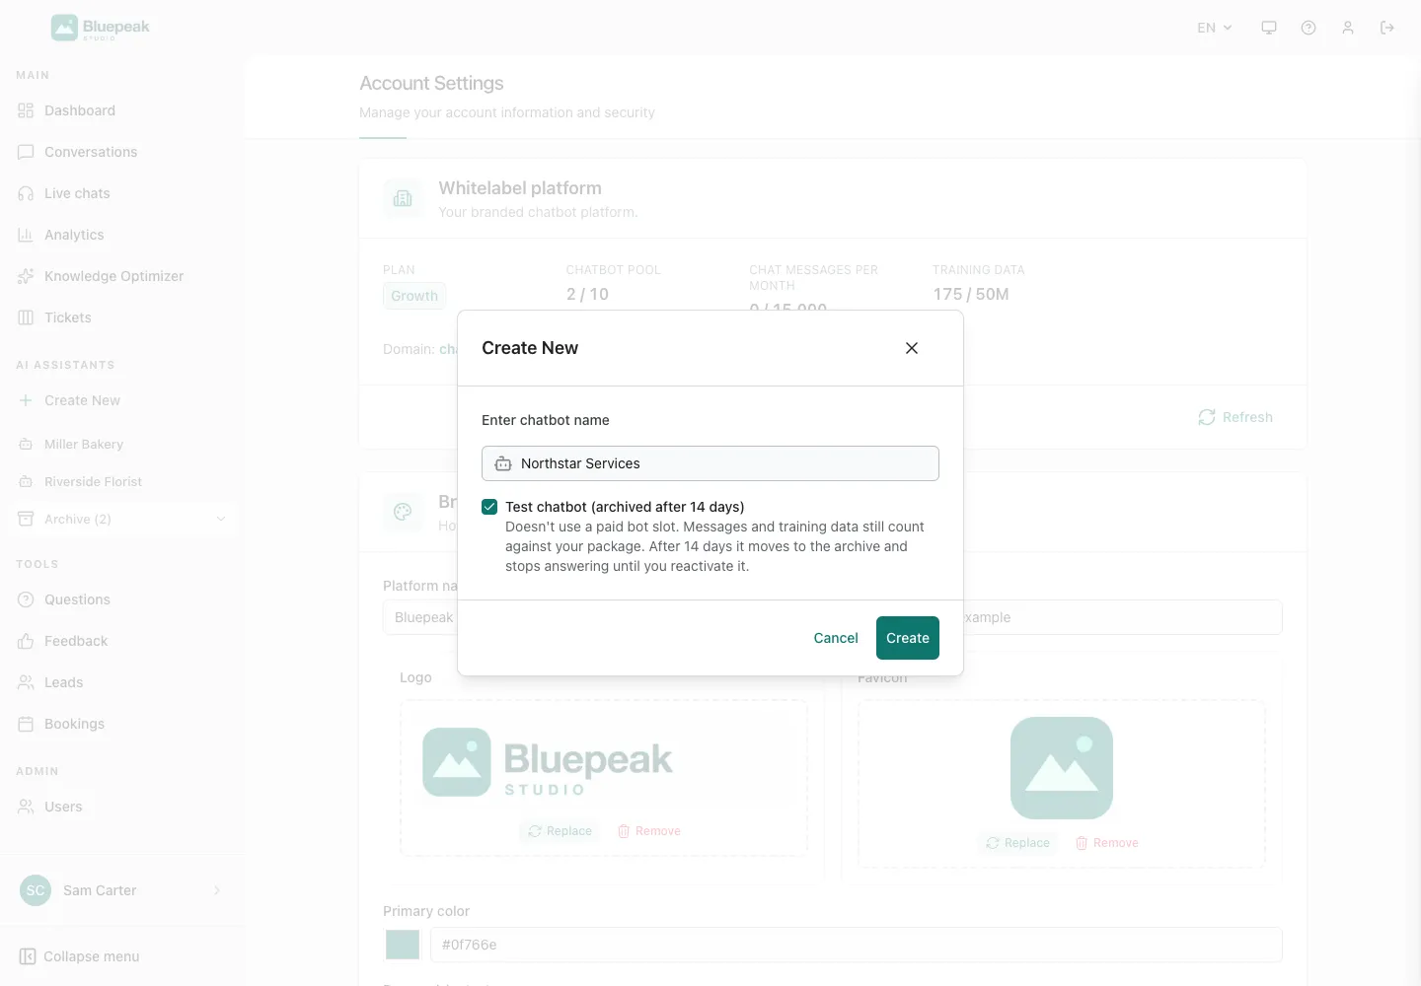Screen dimensions: 1421x986
Task: Click the Bluepeak Studio logo in header
Action: pos(101,28)
